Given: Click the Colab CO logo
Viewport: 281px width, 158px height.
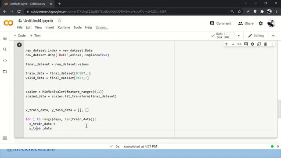Looking at the screenshot, I should pos(8,23).
